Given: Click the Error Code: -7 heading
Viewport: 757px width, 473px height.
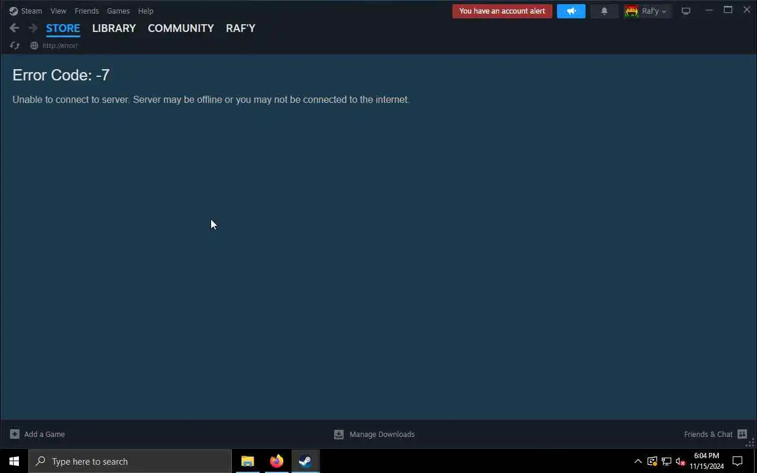Looking at the screenshot, I should click(61, 75).
